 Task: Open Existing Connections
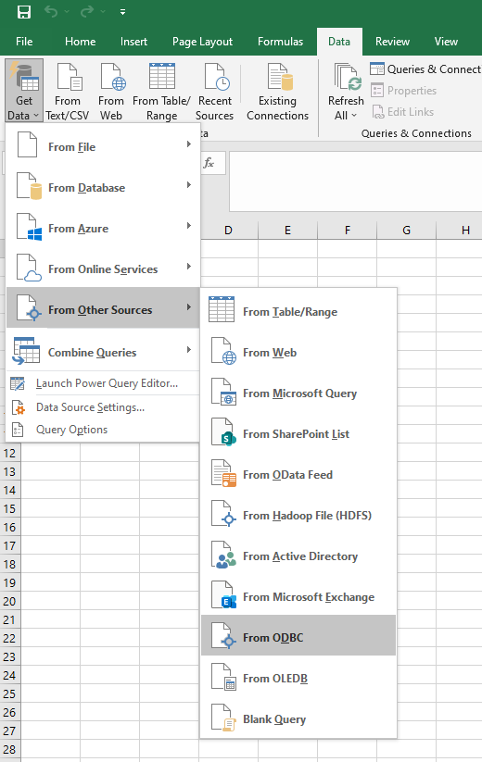tap(278, 91)
